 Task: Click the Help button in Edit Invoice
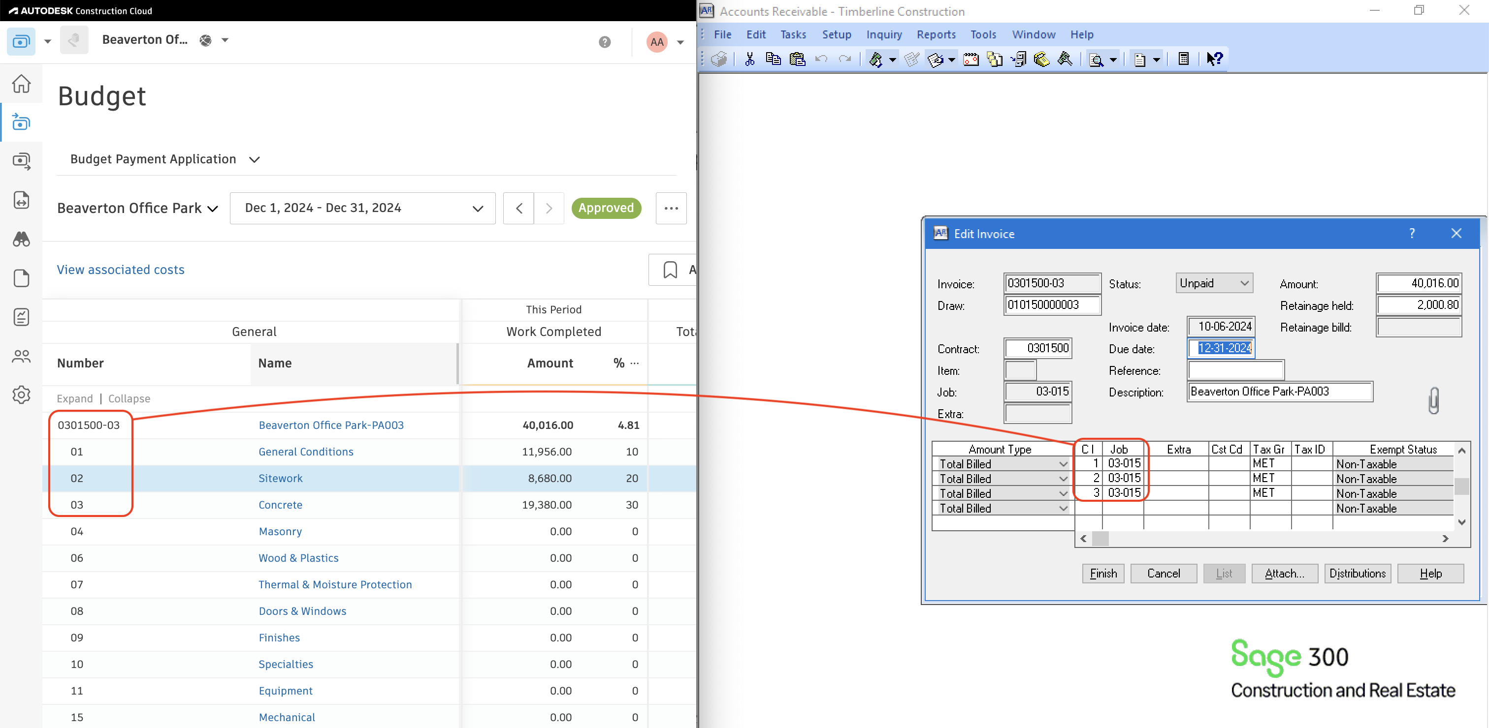tap(1430, 573)
